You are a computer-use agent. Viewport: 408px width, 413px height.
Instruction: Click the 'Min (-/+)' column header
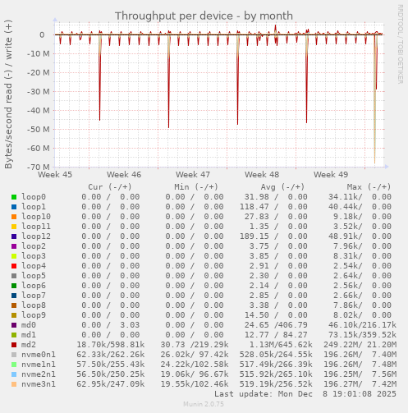[x=196, y=187]
